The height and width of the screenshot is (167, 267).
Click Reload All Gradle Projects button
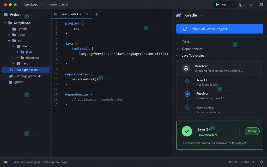220,29
